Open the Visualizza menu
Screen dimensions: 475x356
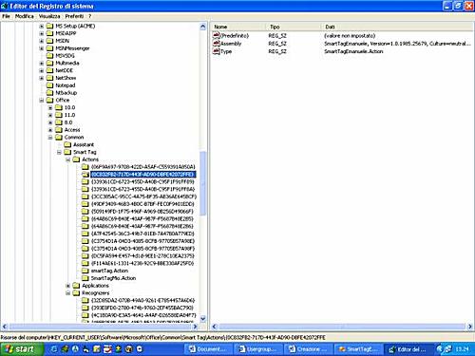(49, 16)
